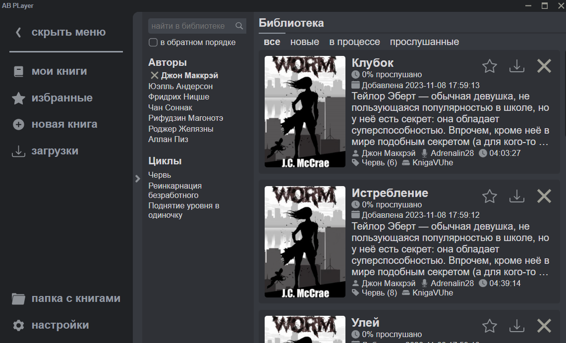
Task: Filter by author Чан Соннак
Action: 170,108
